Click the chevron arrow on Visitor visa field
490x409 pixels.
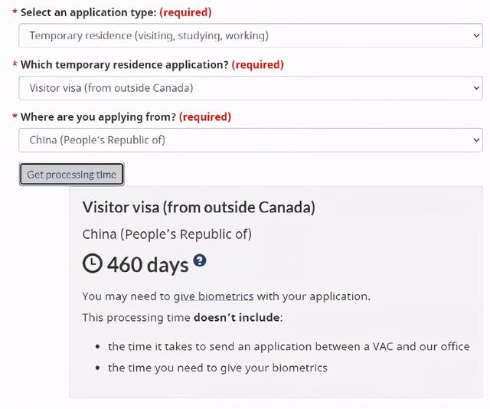point(477,87)
